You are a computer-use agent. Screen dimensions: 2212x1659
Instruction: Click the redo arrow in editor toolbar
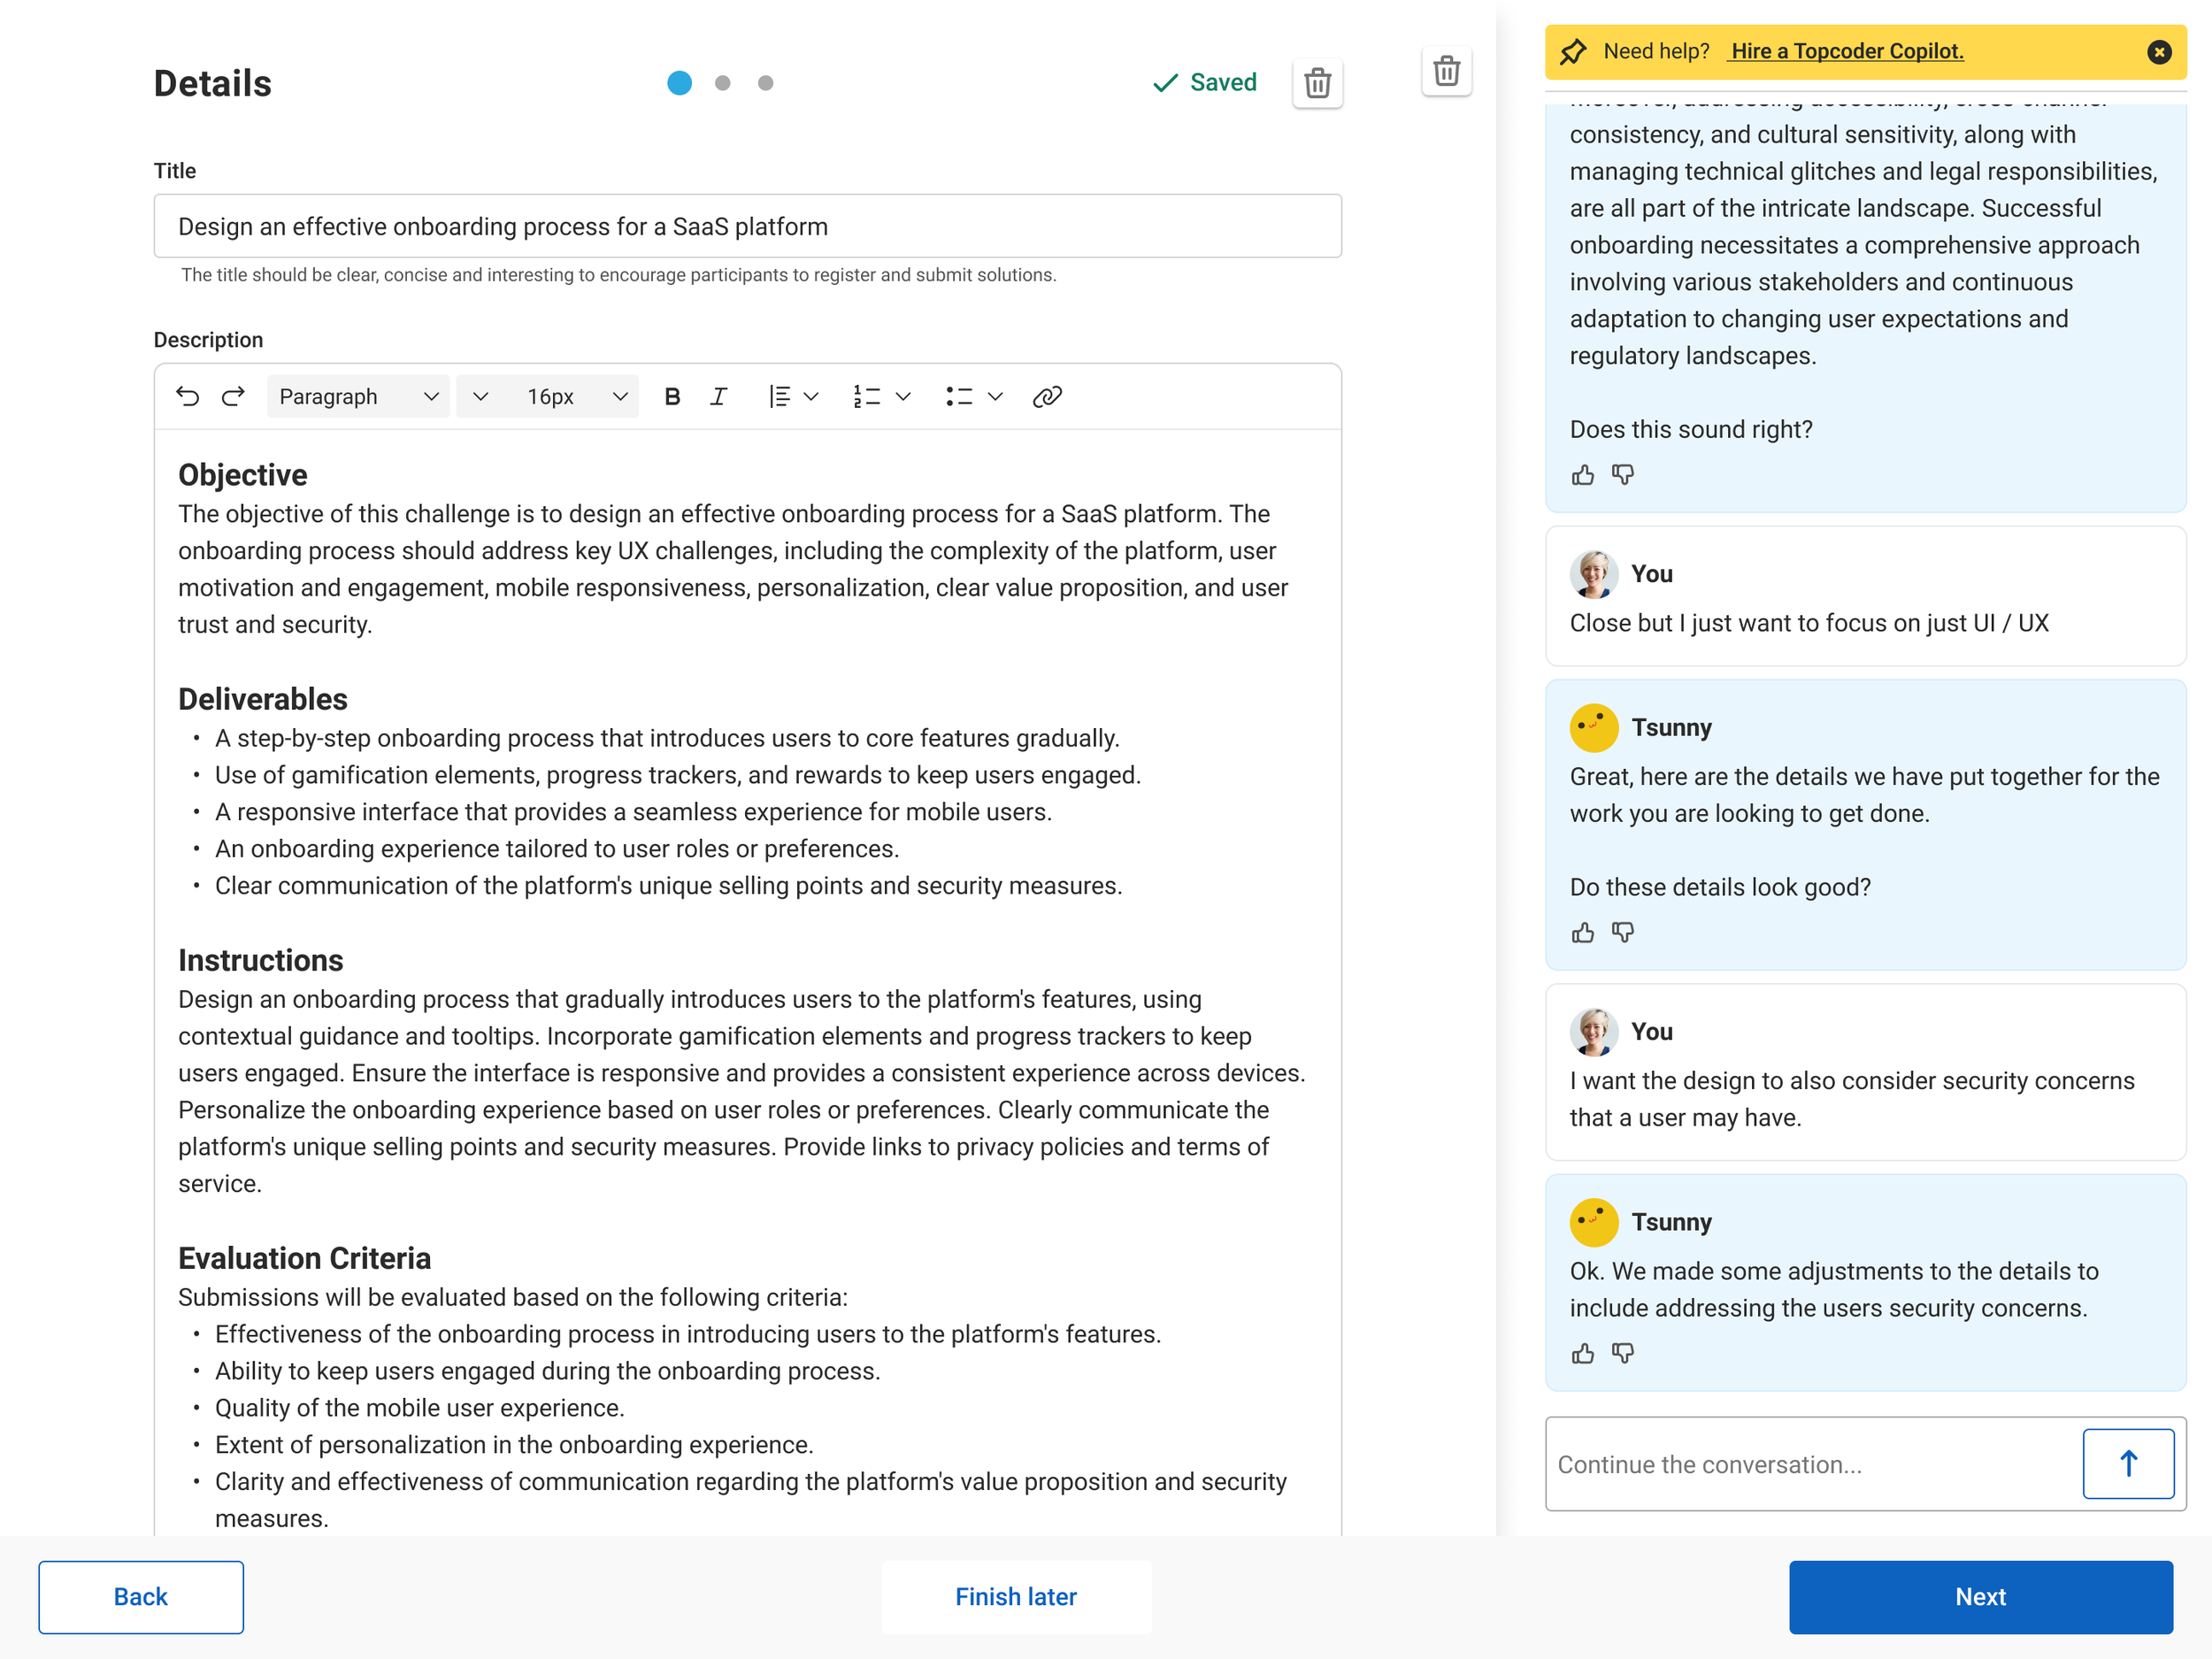tap(233, 396)
